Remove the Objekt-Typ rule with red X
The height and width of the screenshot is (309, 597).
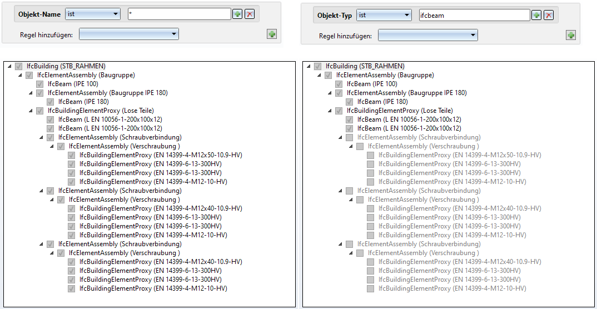point(548,15)
